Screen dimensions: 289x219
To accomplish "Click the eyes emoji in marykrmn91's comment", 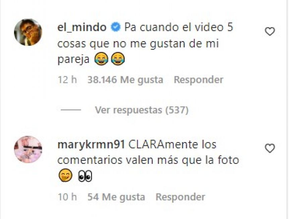I will (85, 176).
